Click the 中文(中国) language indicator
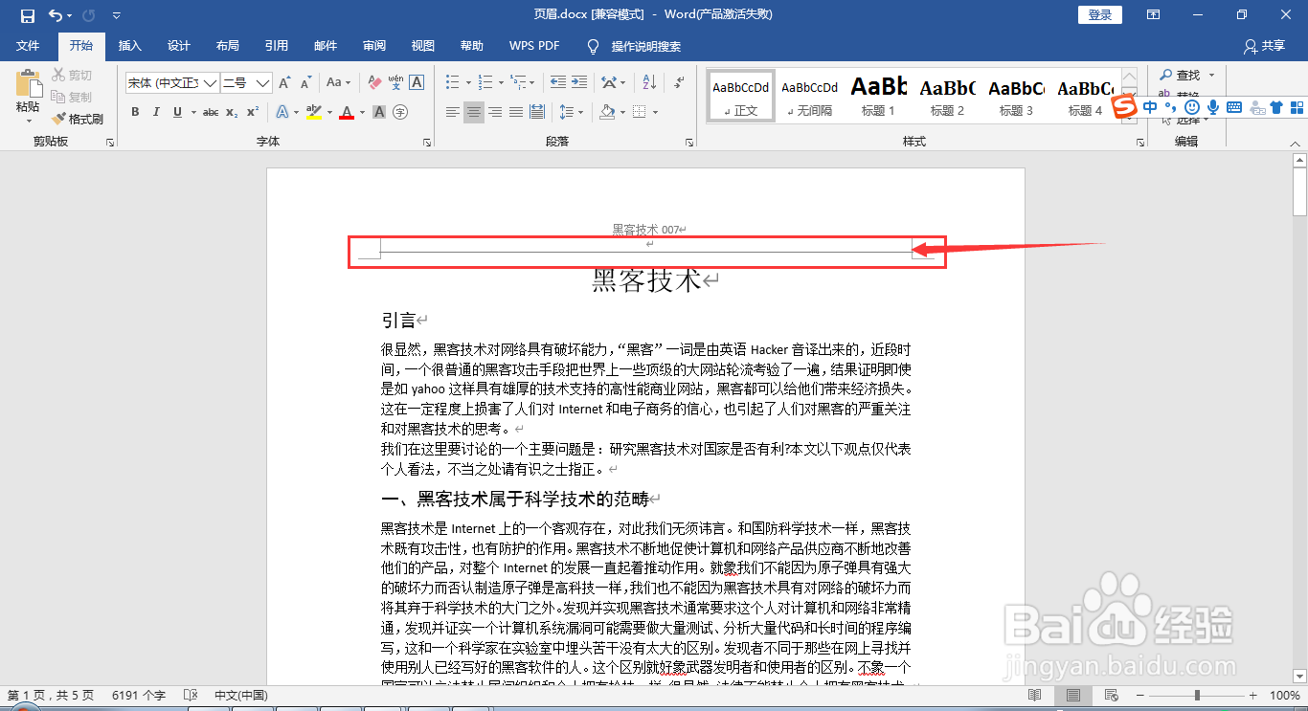The height and width of the screenshot is (711, 1308). click(240, 696)
